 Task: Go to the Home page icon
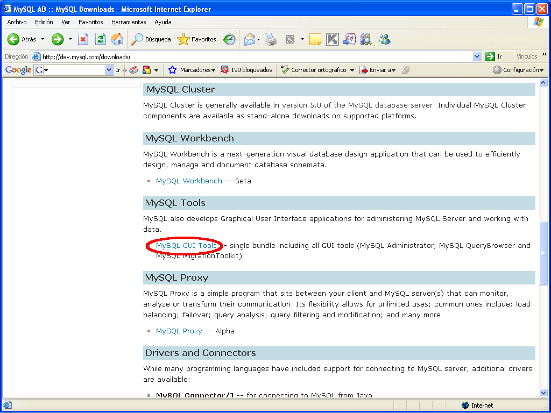coord(117,39)
